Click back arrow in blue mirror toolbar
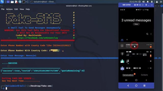163x91 pixels. (x=128, y=85)
